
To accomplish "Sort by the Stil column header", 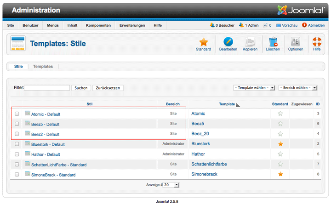I will [90, 104].
